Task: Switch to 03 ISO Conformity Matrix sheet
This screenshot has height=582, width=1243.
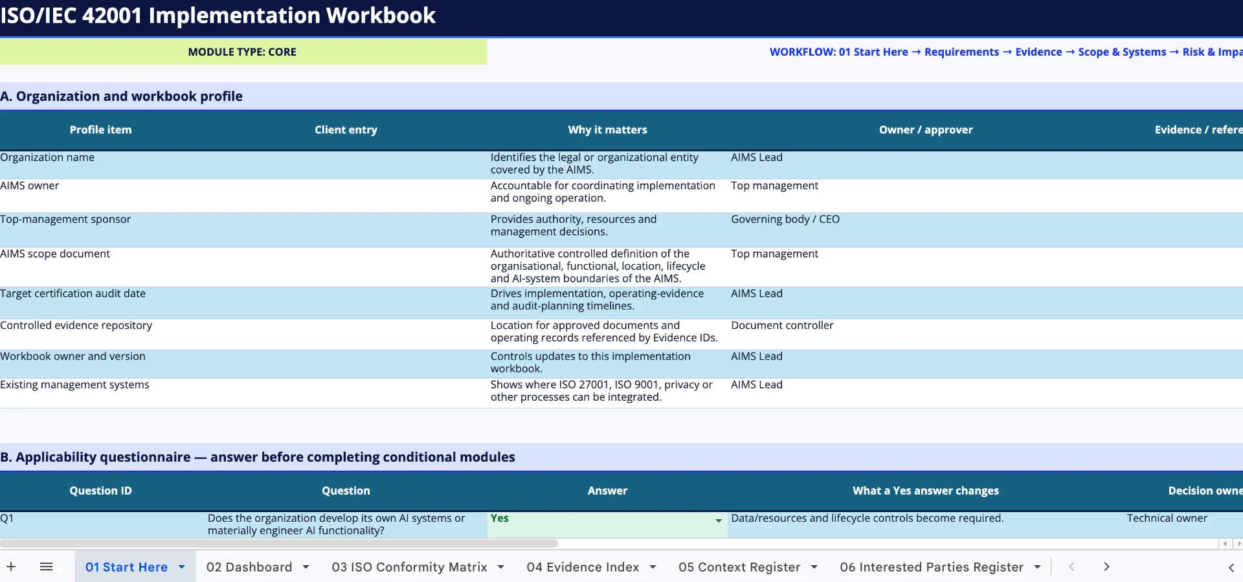Action: [409, 567]
